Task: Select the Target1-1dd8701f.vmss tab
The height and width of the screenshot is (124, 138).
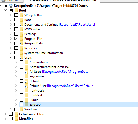Action: [62, 1]
